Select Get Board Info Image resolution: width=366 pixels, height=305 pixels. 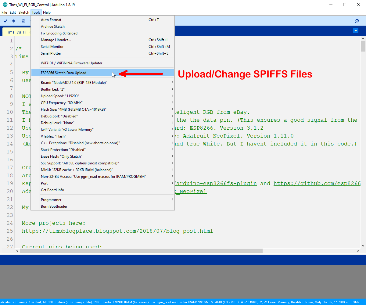pyautogui.click(x=102, y=190)
